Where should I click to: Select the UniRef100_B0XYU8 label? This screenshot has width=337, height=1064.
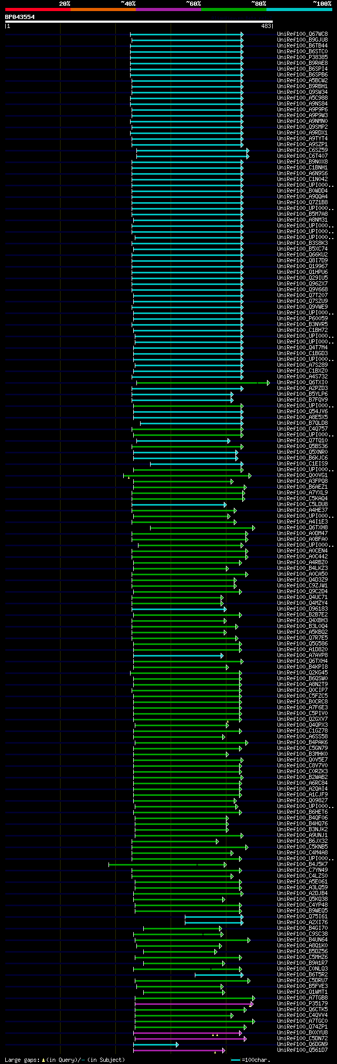tap(302, 1032)
